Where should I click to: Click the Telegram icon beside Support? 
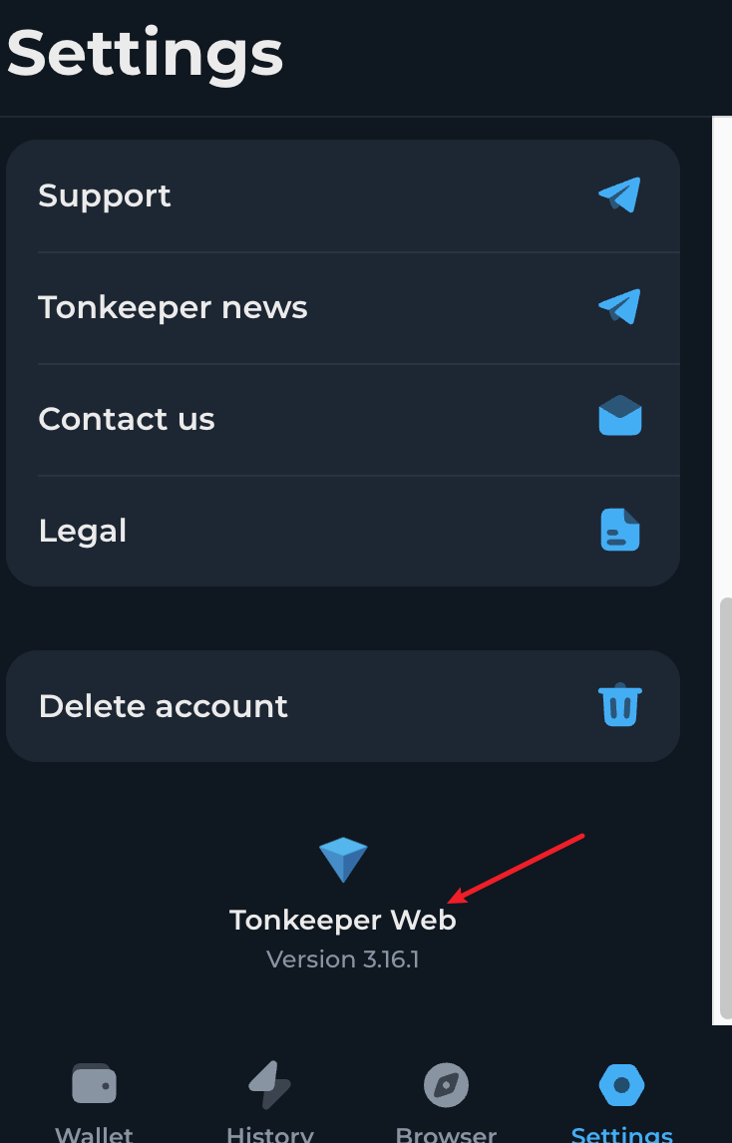pos(619,195)
